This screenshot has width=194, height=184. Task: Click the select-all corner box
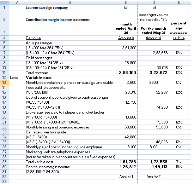click(x=5, y=2)
